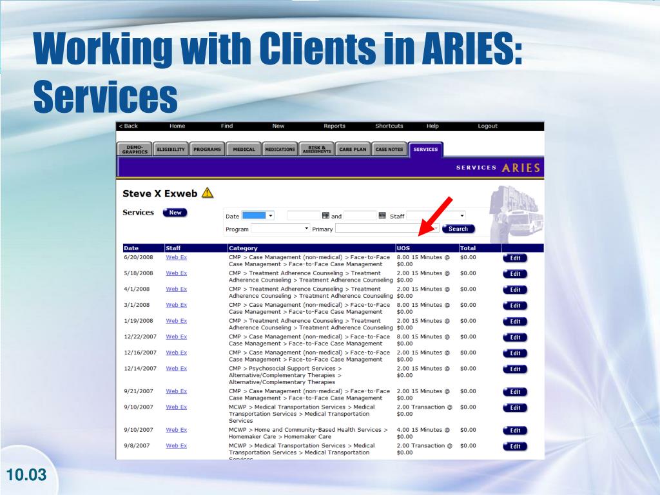This screenshot has width=660, height=495.
Task: Edit the 12/14/2007 service entry
Action: (515, 369)
